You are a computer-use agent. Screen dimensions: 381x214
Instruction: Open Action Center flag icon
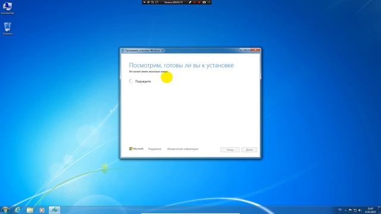[350, 210]
